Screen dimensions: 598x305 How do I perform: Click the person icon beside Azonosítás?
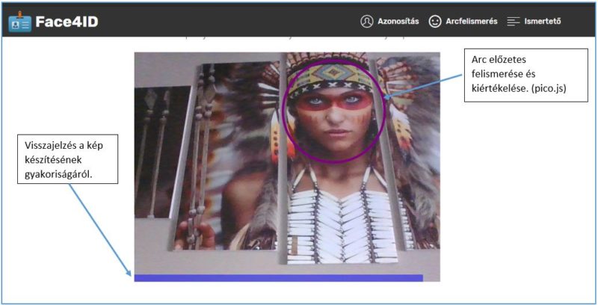coord(366,22)
